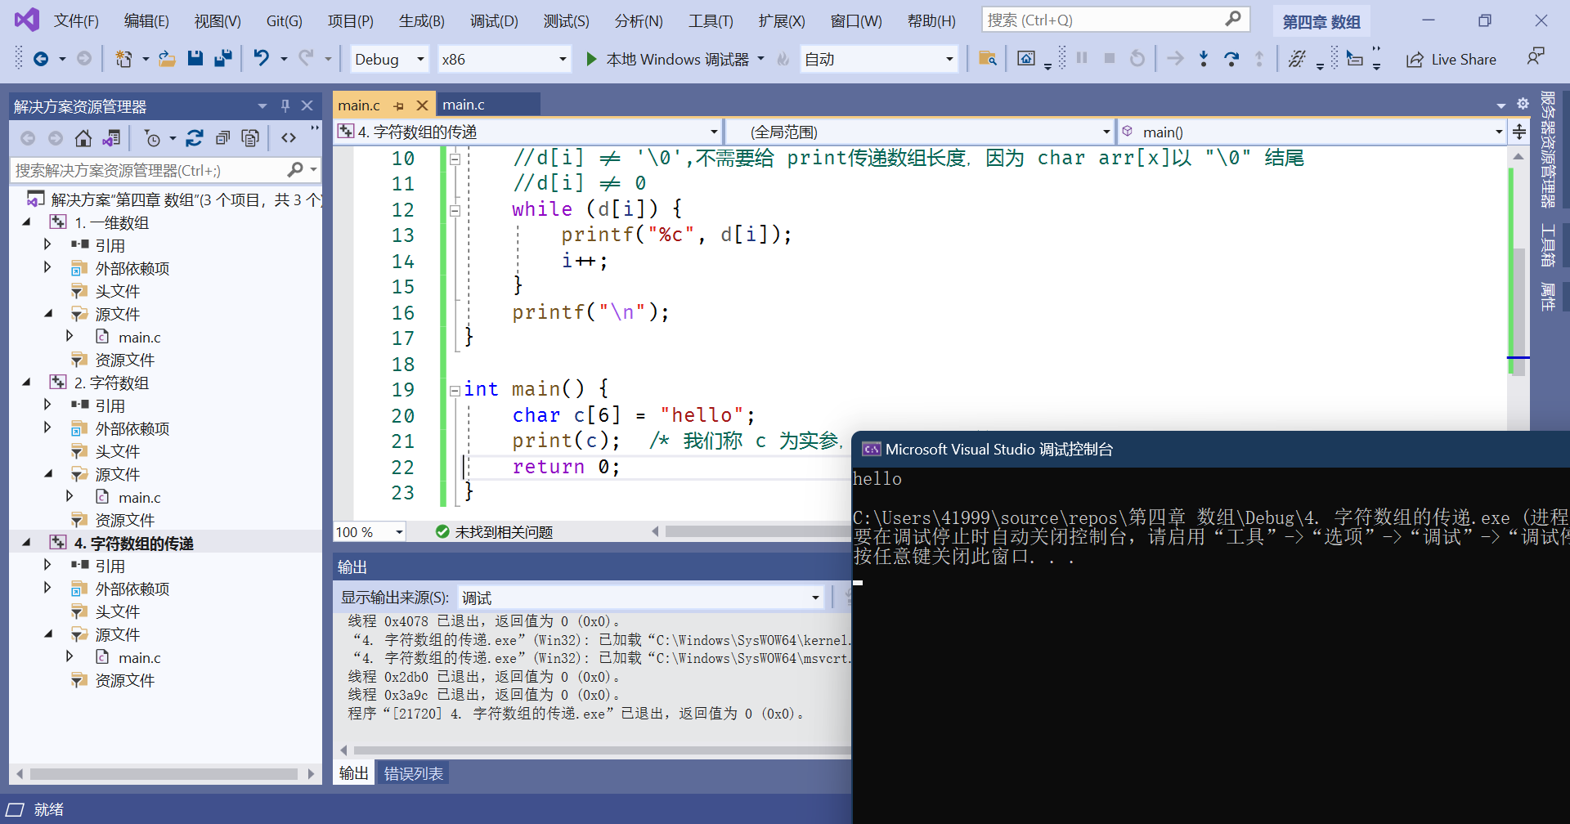Click the Undo arrow icon

[261, 58]
